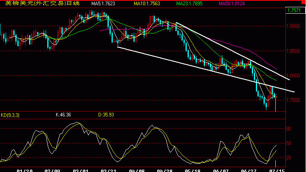Click the 02/09 date axis label
This screenshot has width=306, height=172.
[52, 170]
